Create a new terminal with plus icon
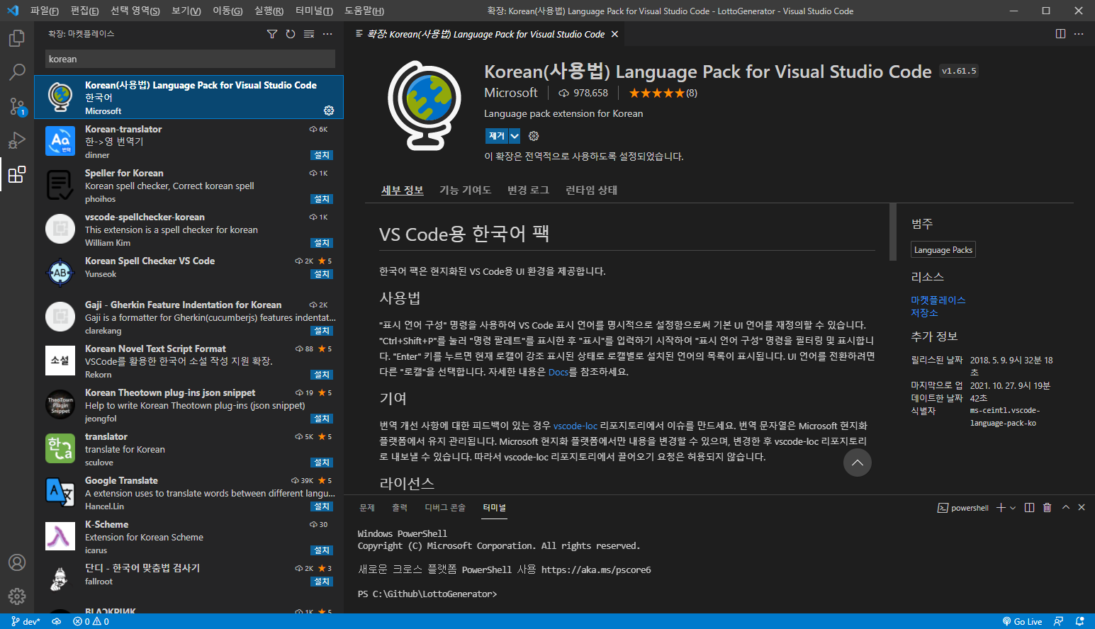Viewport: 1095px width, 629px height. coord(1001,508)
